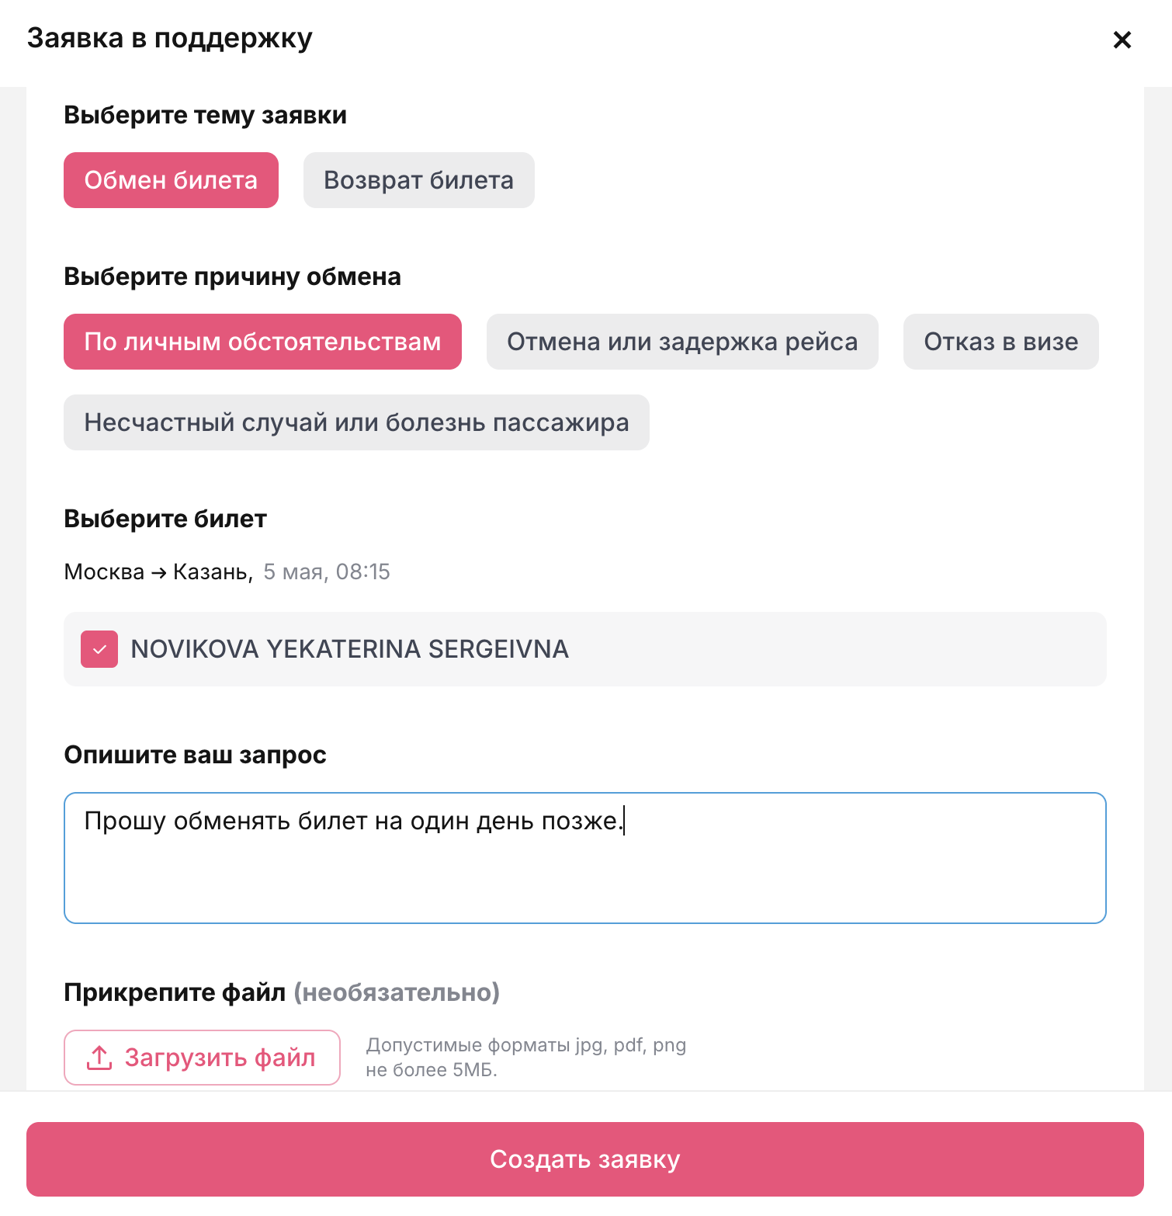This screenshot has width=1172, height=1216.
Task: Close the support request dialog
Action: 1122,40
